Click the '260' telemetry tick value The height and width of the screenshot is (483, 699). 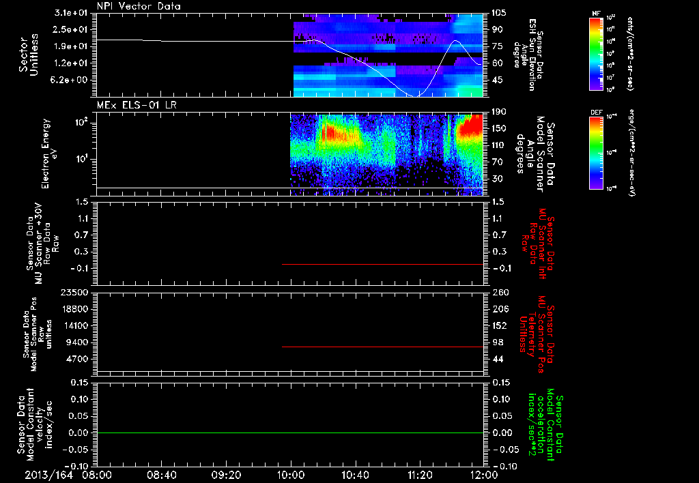pos(500,293)
